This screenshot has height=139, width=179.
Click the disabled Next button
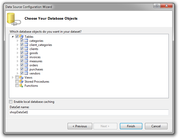(x=105, y=126)
